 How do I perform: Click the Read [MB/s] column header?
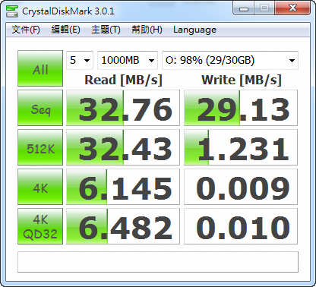(x=123, y=80)
